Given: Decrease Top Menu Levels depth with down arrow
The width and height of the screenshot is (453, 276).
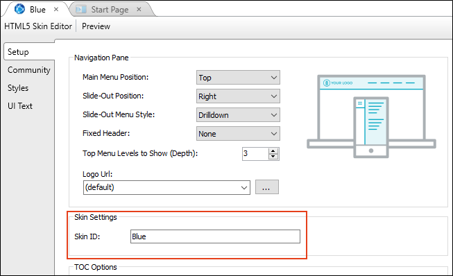Looking at the screenshot, I should pyautogui.click(x=273, y=157).
